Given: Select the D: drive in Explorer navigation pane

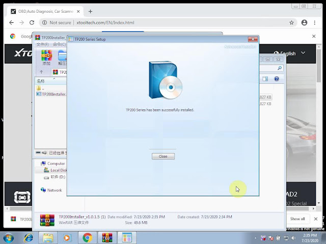Looking at the screenshot, I should tap(55, 177).
